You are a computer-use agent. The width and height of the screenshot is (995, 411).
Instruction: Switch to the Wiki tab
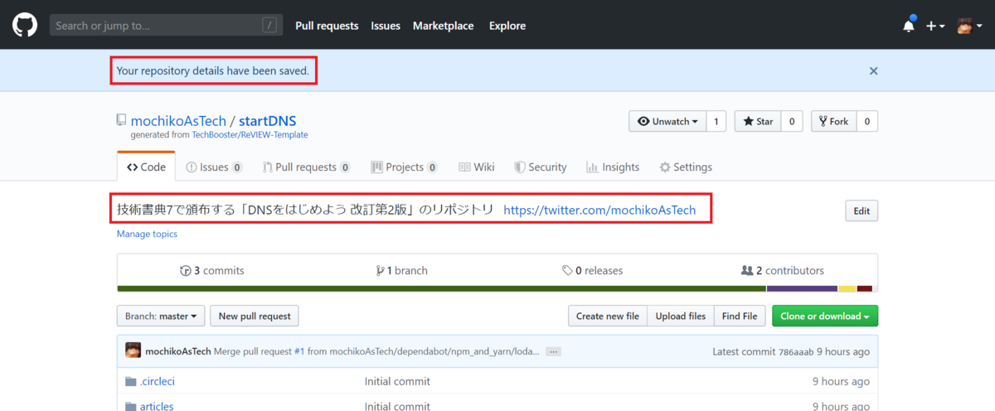pyautogui.click(x=476, y=167)
